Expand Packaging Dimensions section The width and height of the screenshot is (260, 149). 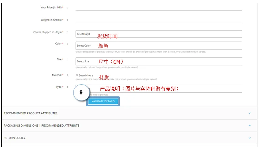(x=129, y=126)
